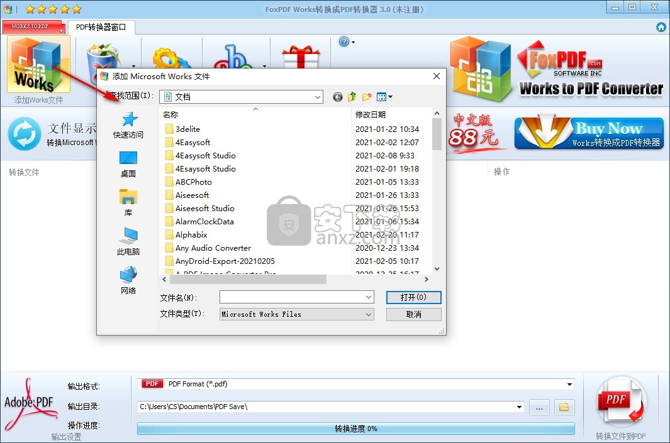
Task: Select the 4Esaysoft Studio folder
Action: tap(201, 169)
